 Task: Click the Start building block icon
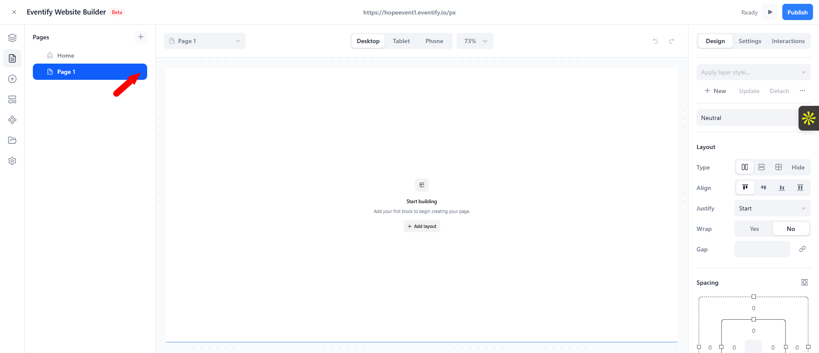422,185
